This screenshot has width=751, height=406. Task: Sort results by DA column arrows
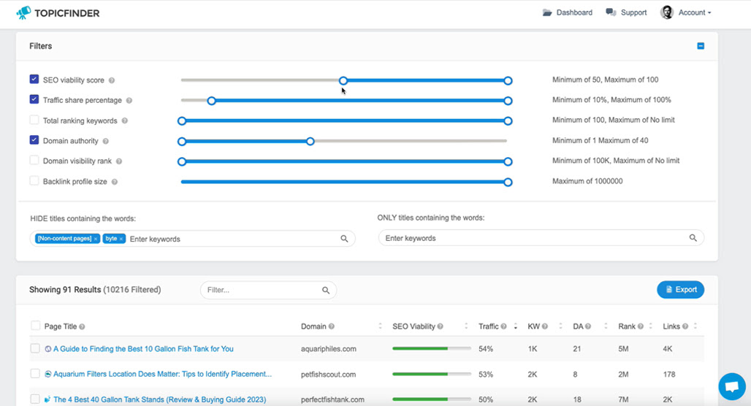pyautogui.click(x=606, y=326)
